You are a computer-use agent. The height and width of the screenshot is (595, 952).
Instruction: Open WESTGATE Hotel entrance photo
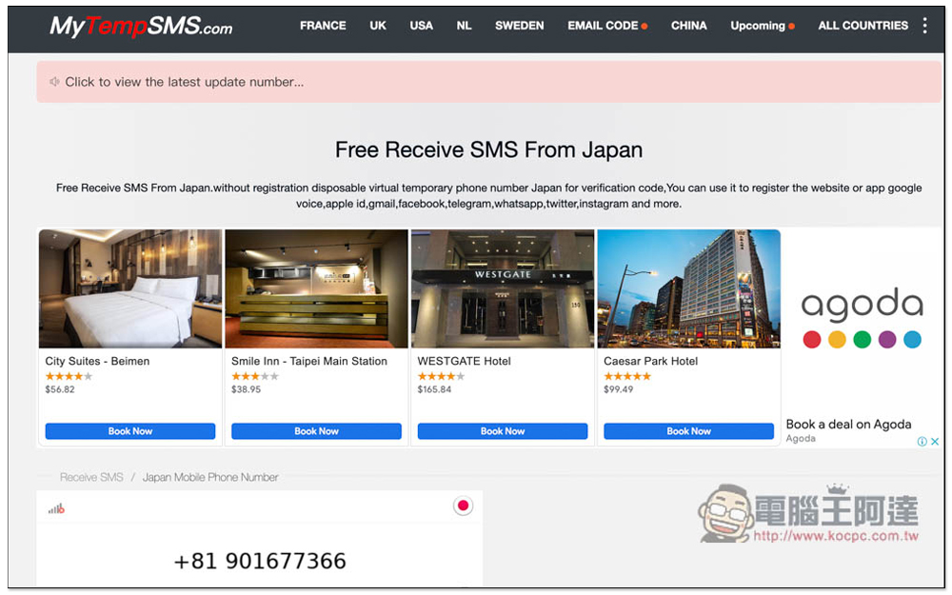coord(503,288)
